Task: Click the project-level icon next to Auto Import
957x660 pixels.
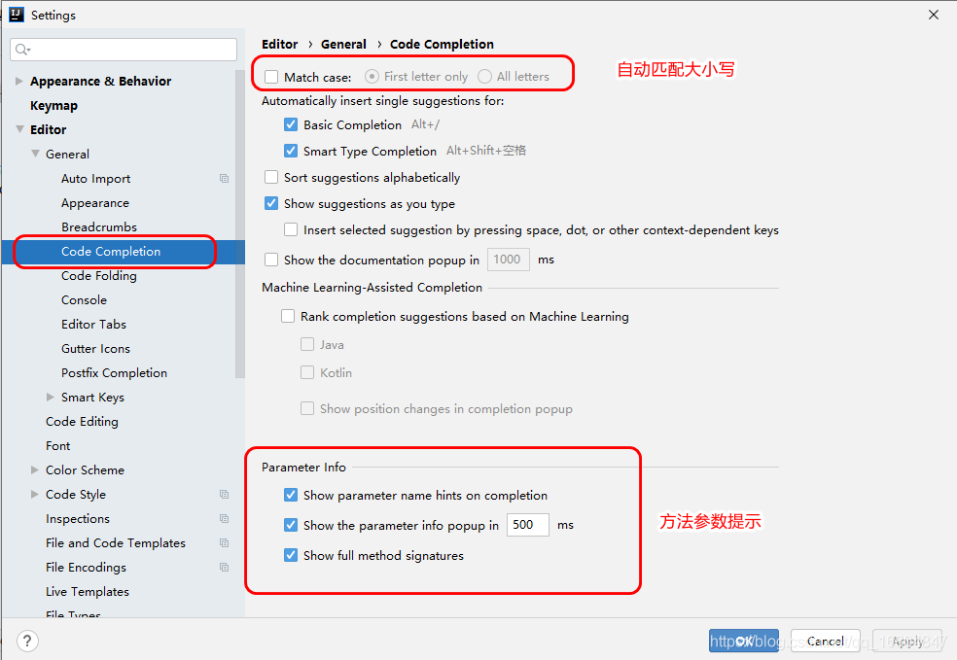Action: pyautogui.click(x=224, y=178)
